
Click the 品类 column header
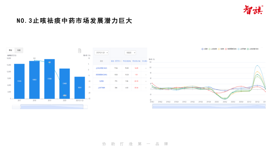101,61
